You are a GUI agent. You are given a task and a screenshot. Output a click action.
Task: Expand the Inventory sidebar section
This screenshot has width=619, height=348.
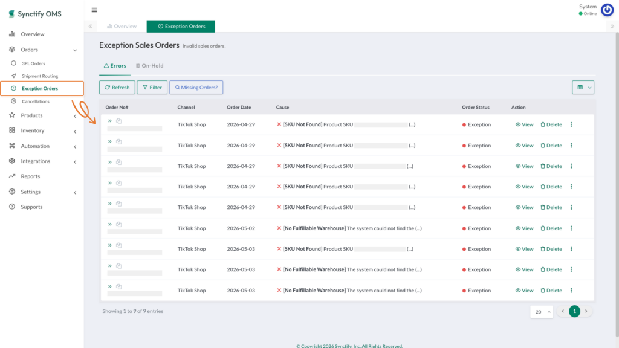click(74, 131)
